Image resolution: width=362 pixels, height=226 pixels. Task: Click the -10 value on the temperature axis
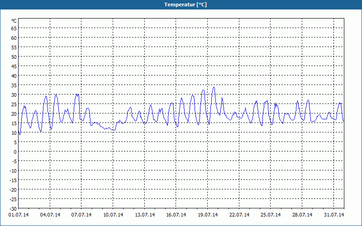13,171
